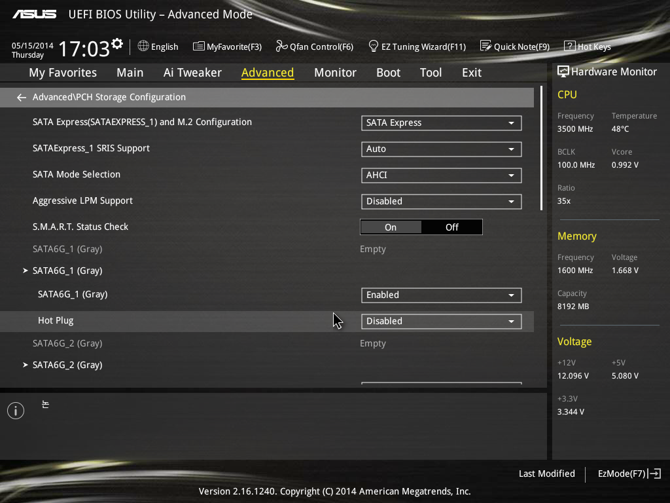This screenshot has width=670, height=503.
Task: Switch to Main tab
Action: (x=130, y=73)
